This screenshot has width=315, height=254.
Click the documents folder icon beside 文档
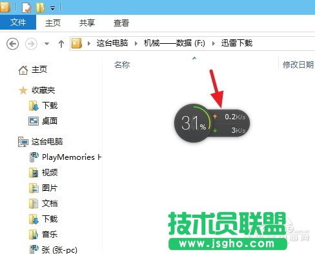coord(34,204)
